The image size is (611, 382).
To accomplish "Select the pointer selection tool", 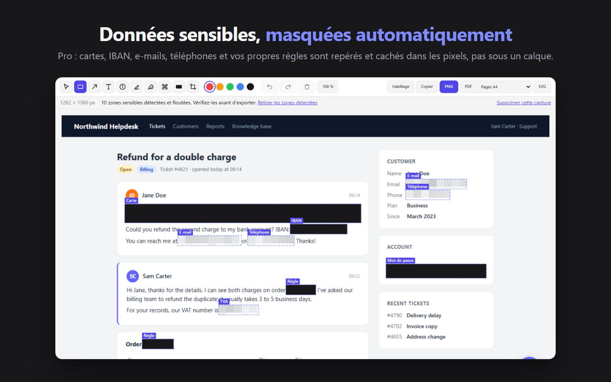I will point(66,87).
